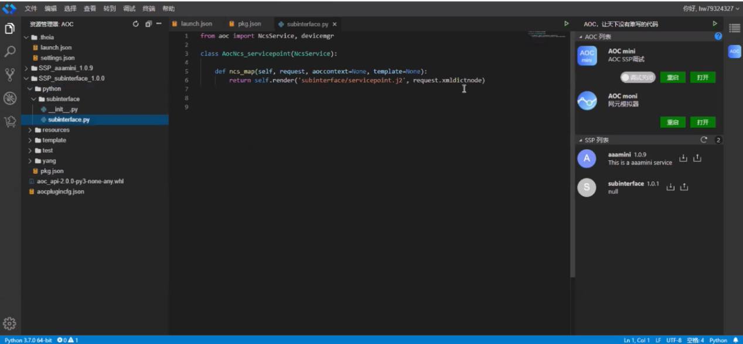Click the AOC mini app icon
The image size is (743, 344).
587,56
